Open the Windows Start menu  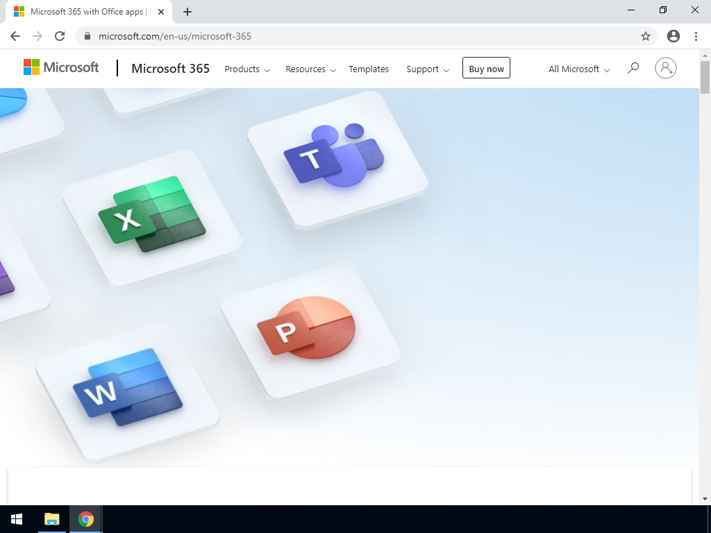(x=17, y=519)
